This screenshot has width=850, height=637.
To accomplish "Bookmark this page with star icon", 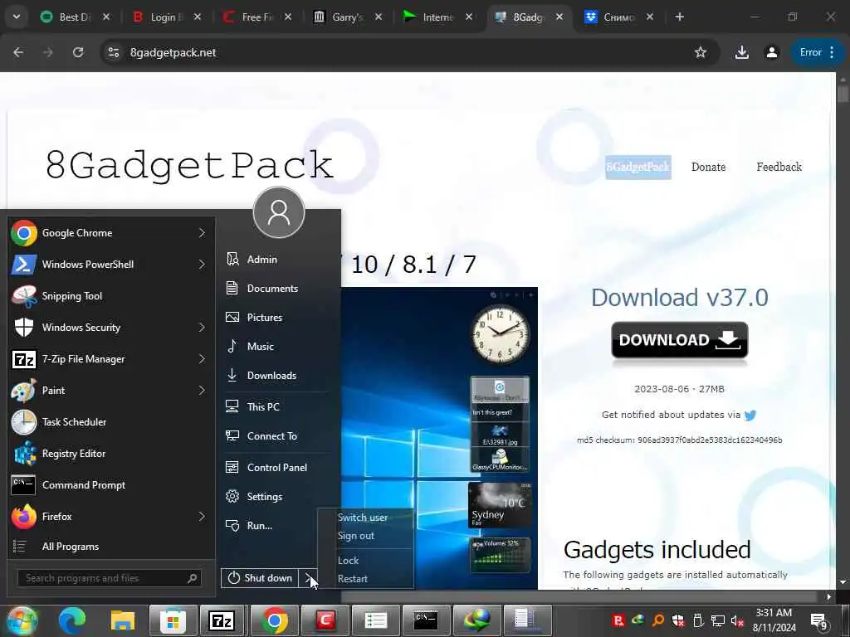I will [701, 52].
